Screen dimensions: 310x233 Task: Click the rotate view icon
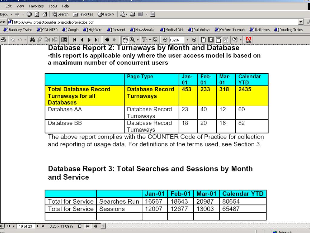(x=235, y=40)
